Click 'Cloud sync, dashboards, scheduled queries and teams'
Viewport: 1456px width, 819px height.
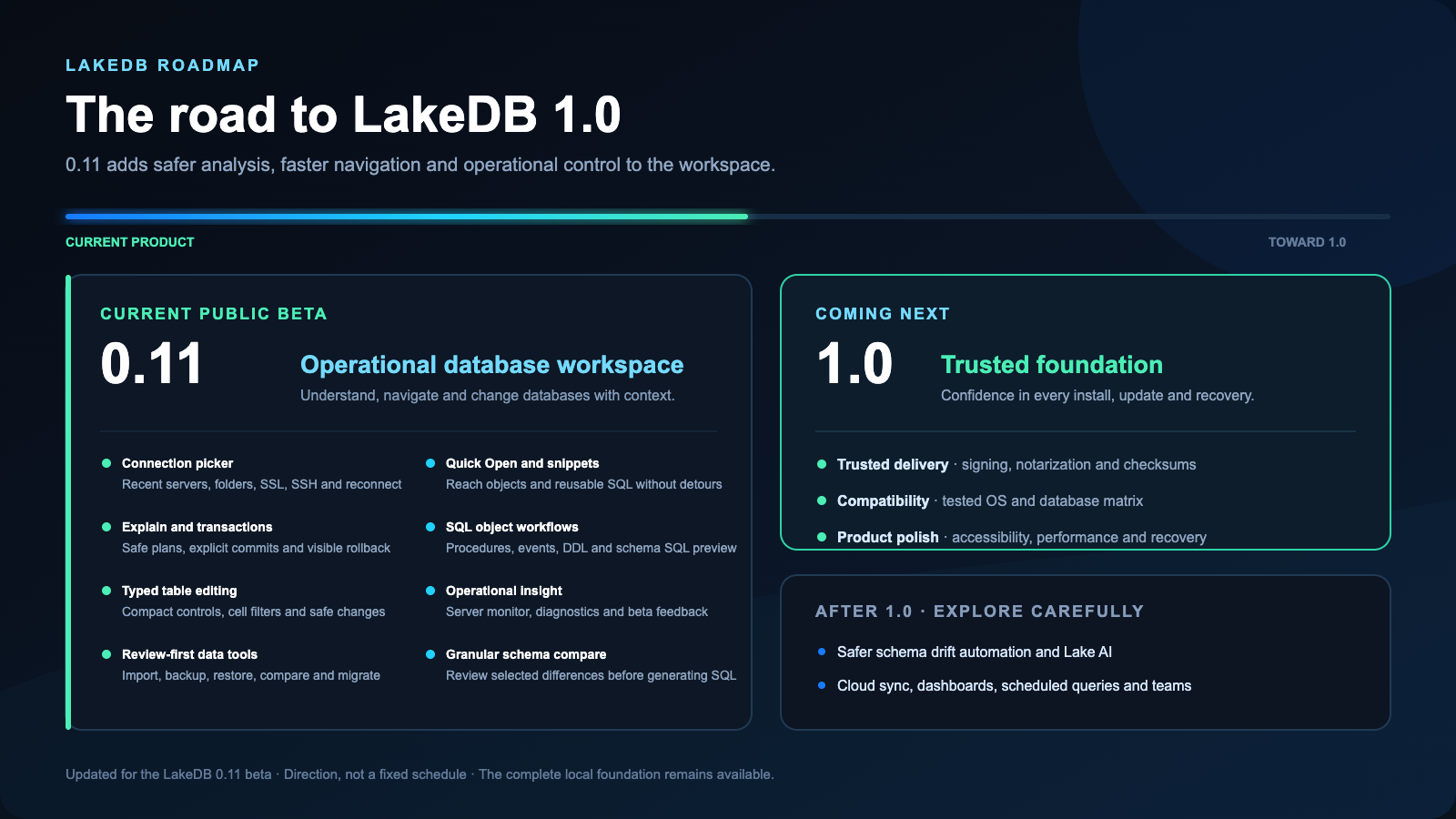(1014, 685)
